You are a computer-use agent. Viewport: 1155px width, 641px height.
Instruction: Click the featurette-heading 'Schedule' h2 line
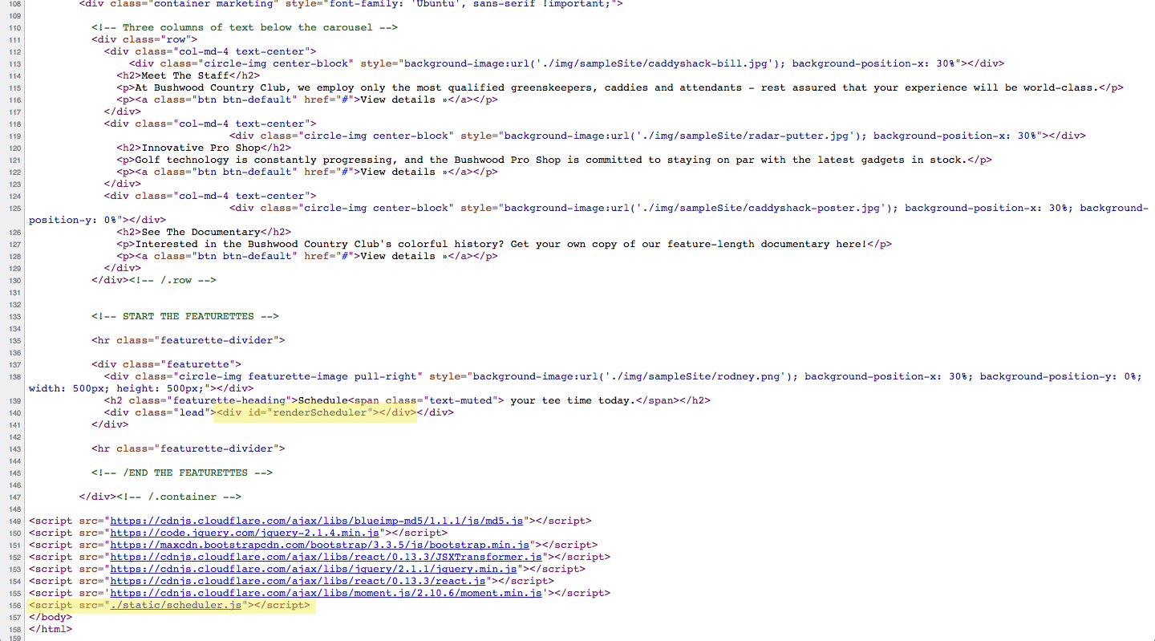click(x=407, y=400)
